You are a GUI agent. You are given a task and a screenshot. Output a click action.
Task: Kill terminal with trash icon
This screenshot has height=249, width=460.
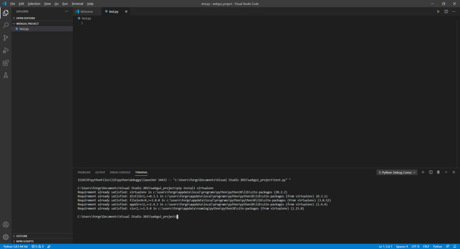pos(438,172)
